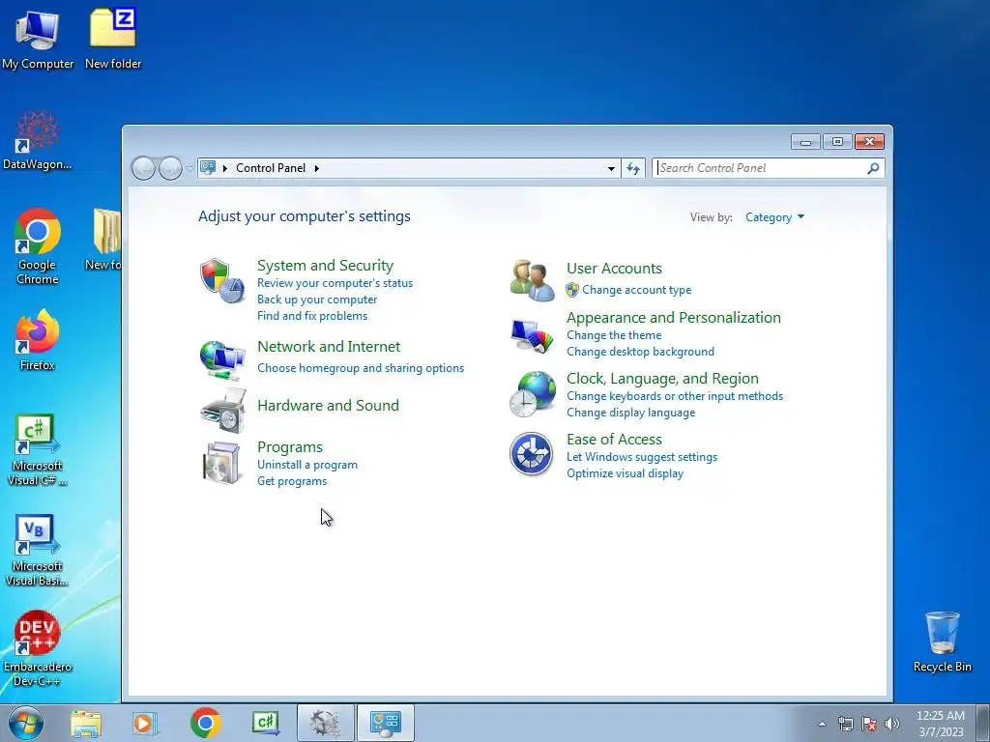990x742 pixels.
Task: Open the recent pages dropdown arrow
Action: pos(189,168)
